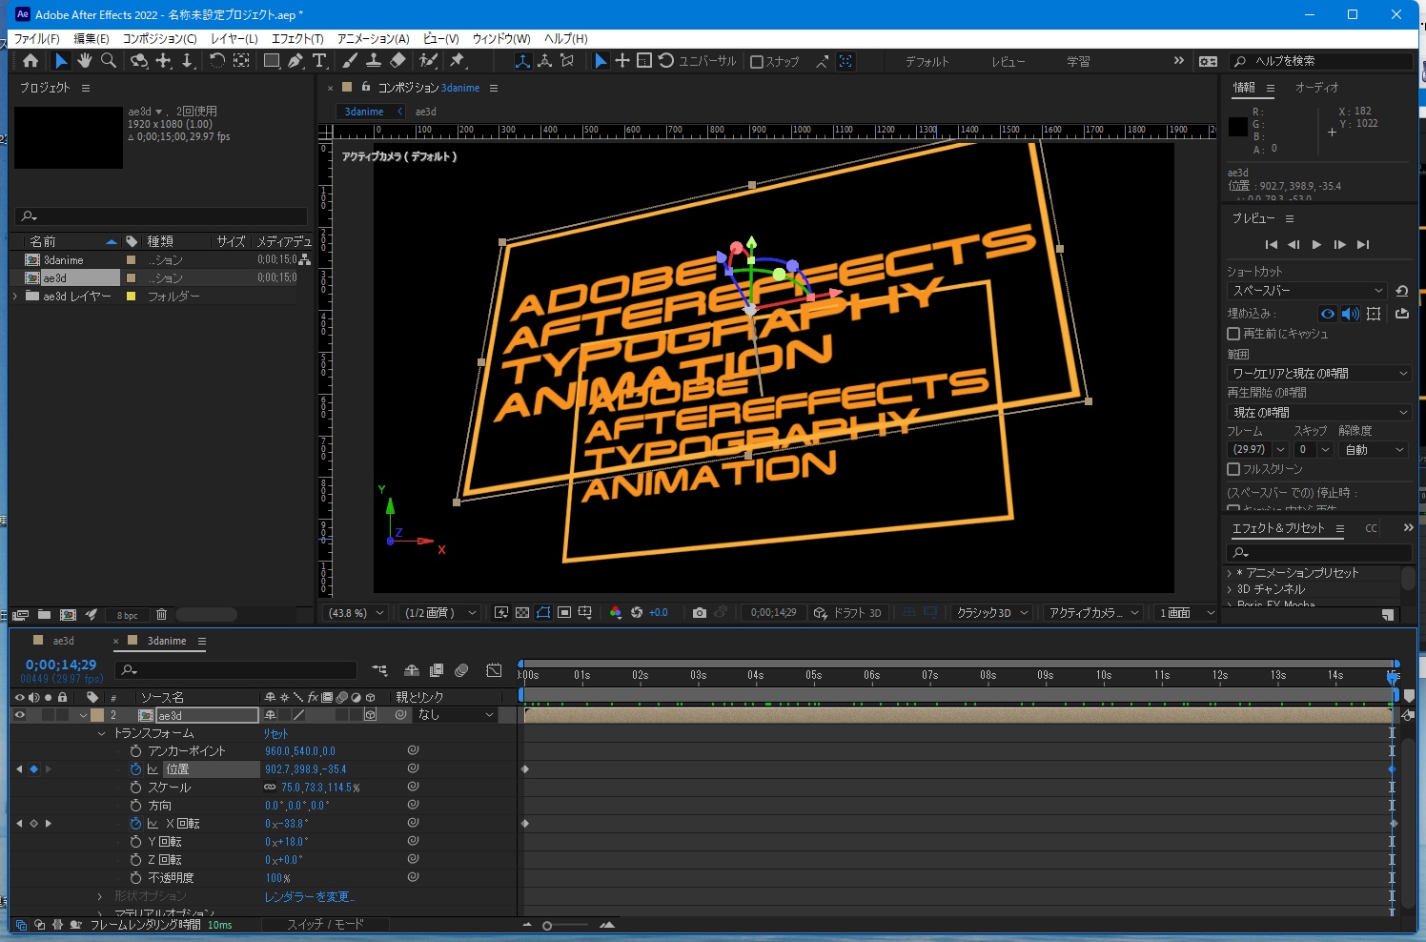Open the (1/2画質) resolution dropdown
1426x942 pixels.
click(x=438, y=613)
